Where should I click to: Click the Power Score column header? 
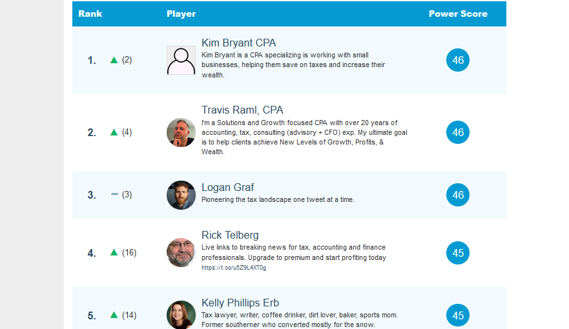458,14
